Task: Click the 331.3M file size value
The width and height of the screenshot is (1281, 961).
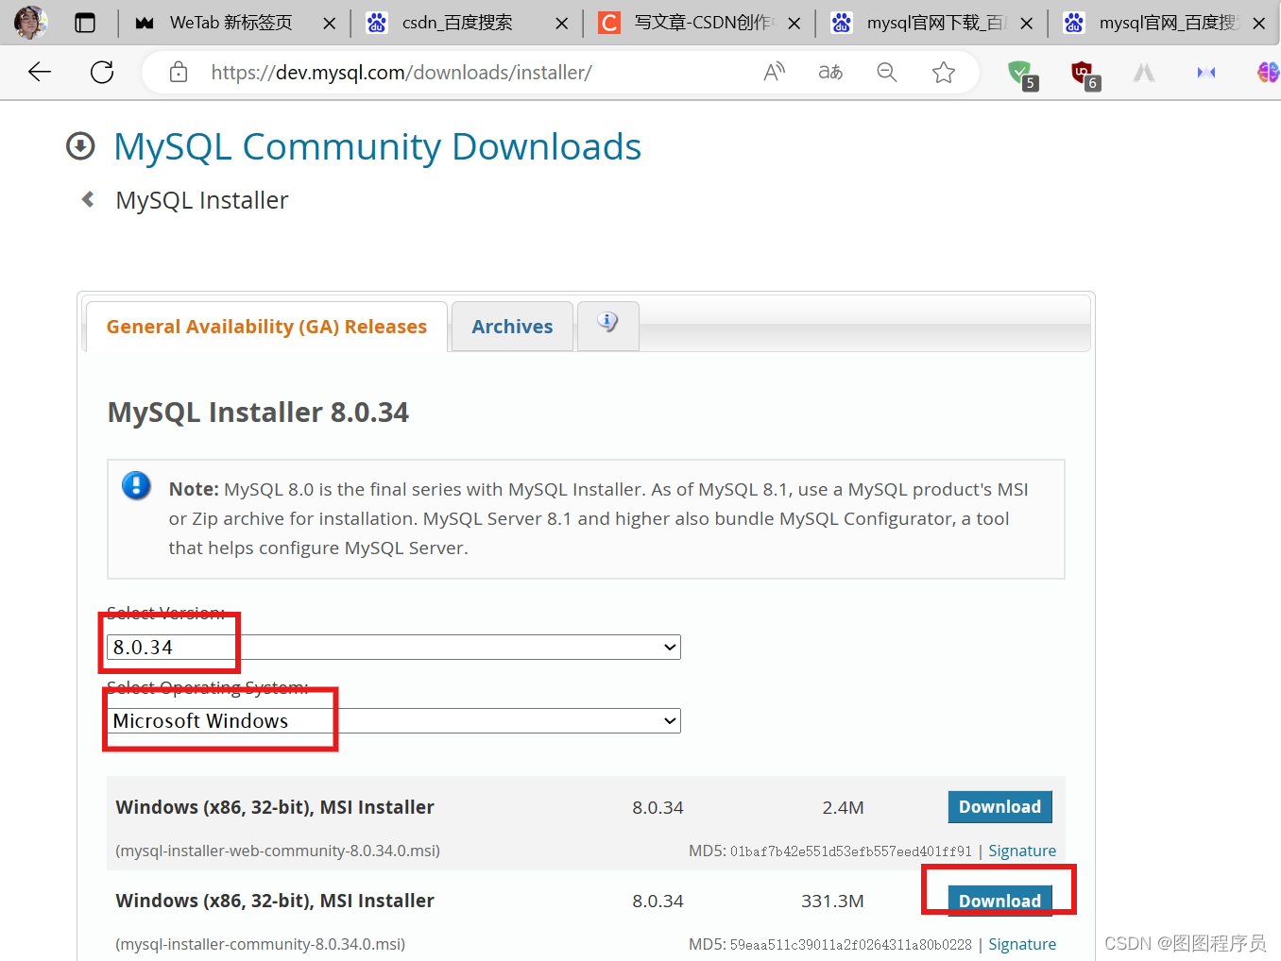Action: [832, 901]
